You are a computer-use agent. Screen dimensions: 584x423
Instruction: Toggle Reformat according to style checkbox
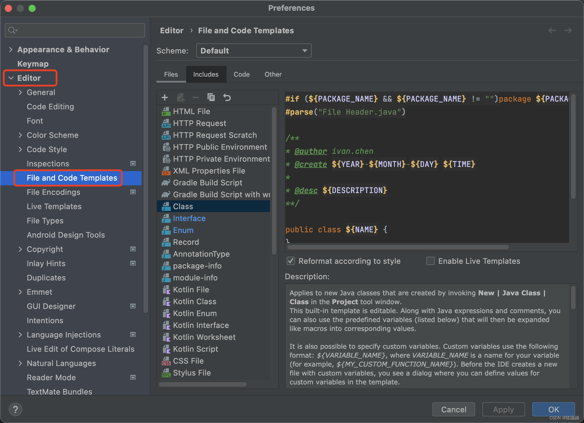tap(291, 261)
